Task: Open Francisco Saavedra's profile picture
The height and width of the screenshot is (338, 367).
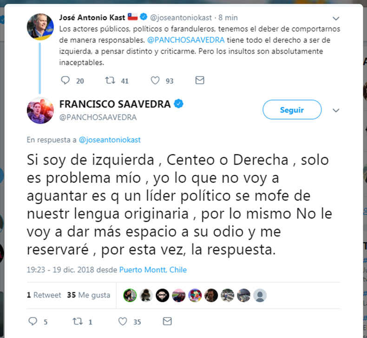Action: [x=40, y=110]
